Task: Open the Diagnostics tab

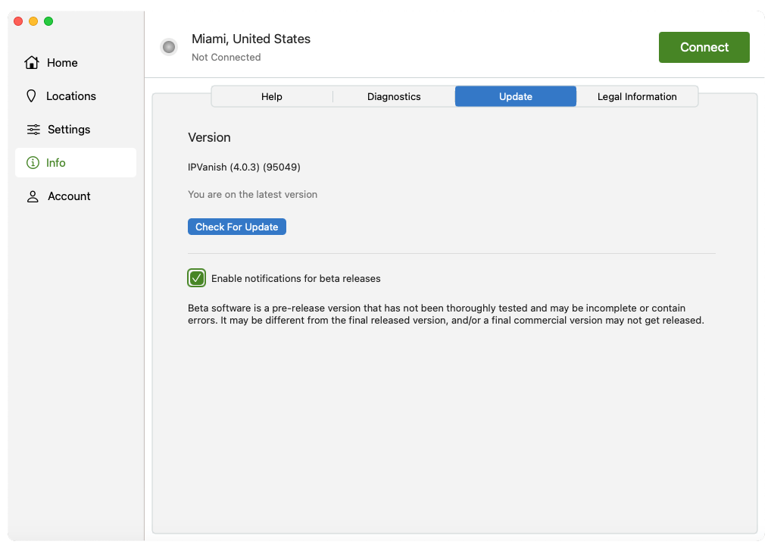Action: coord(394,96)
